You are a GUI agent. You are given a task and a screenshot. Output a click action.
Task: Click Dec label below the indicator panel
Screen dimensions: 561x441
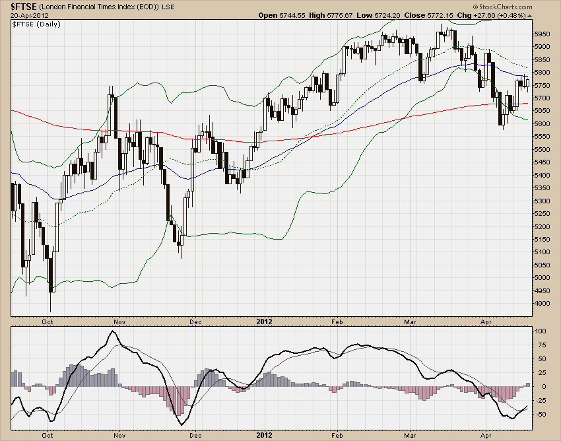coord(195,436)
